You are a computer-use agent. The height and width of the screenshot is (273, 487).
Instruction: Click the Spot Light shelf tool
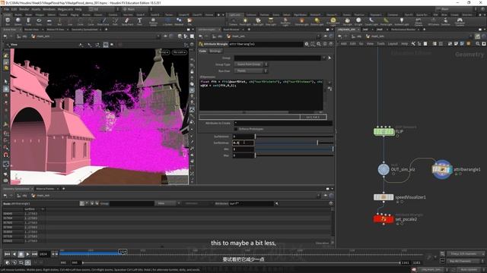[258, 21]
